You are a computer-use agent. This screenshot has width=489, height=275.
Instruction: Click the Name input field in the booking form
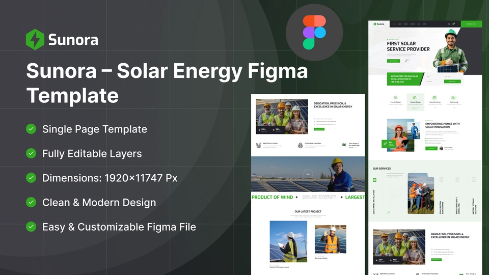(434, 76)
